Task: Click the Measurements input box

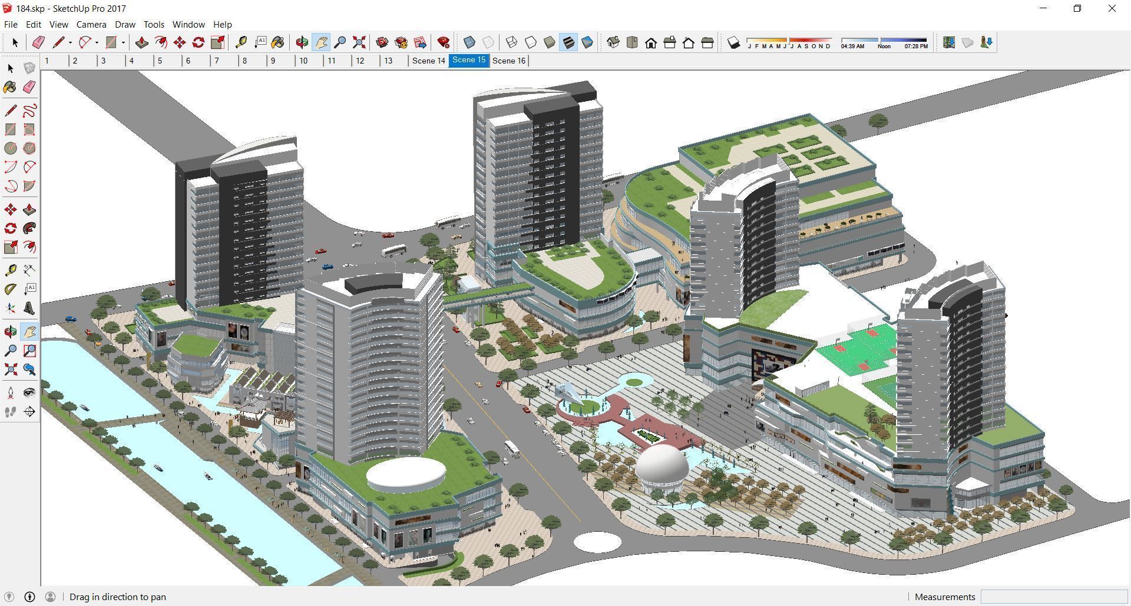Action: [1053, 597]
